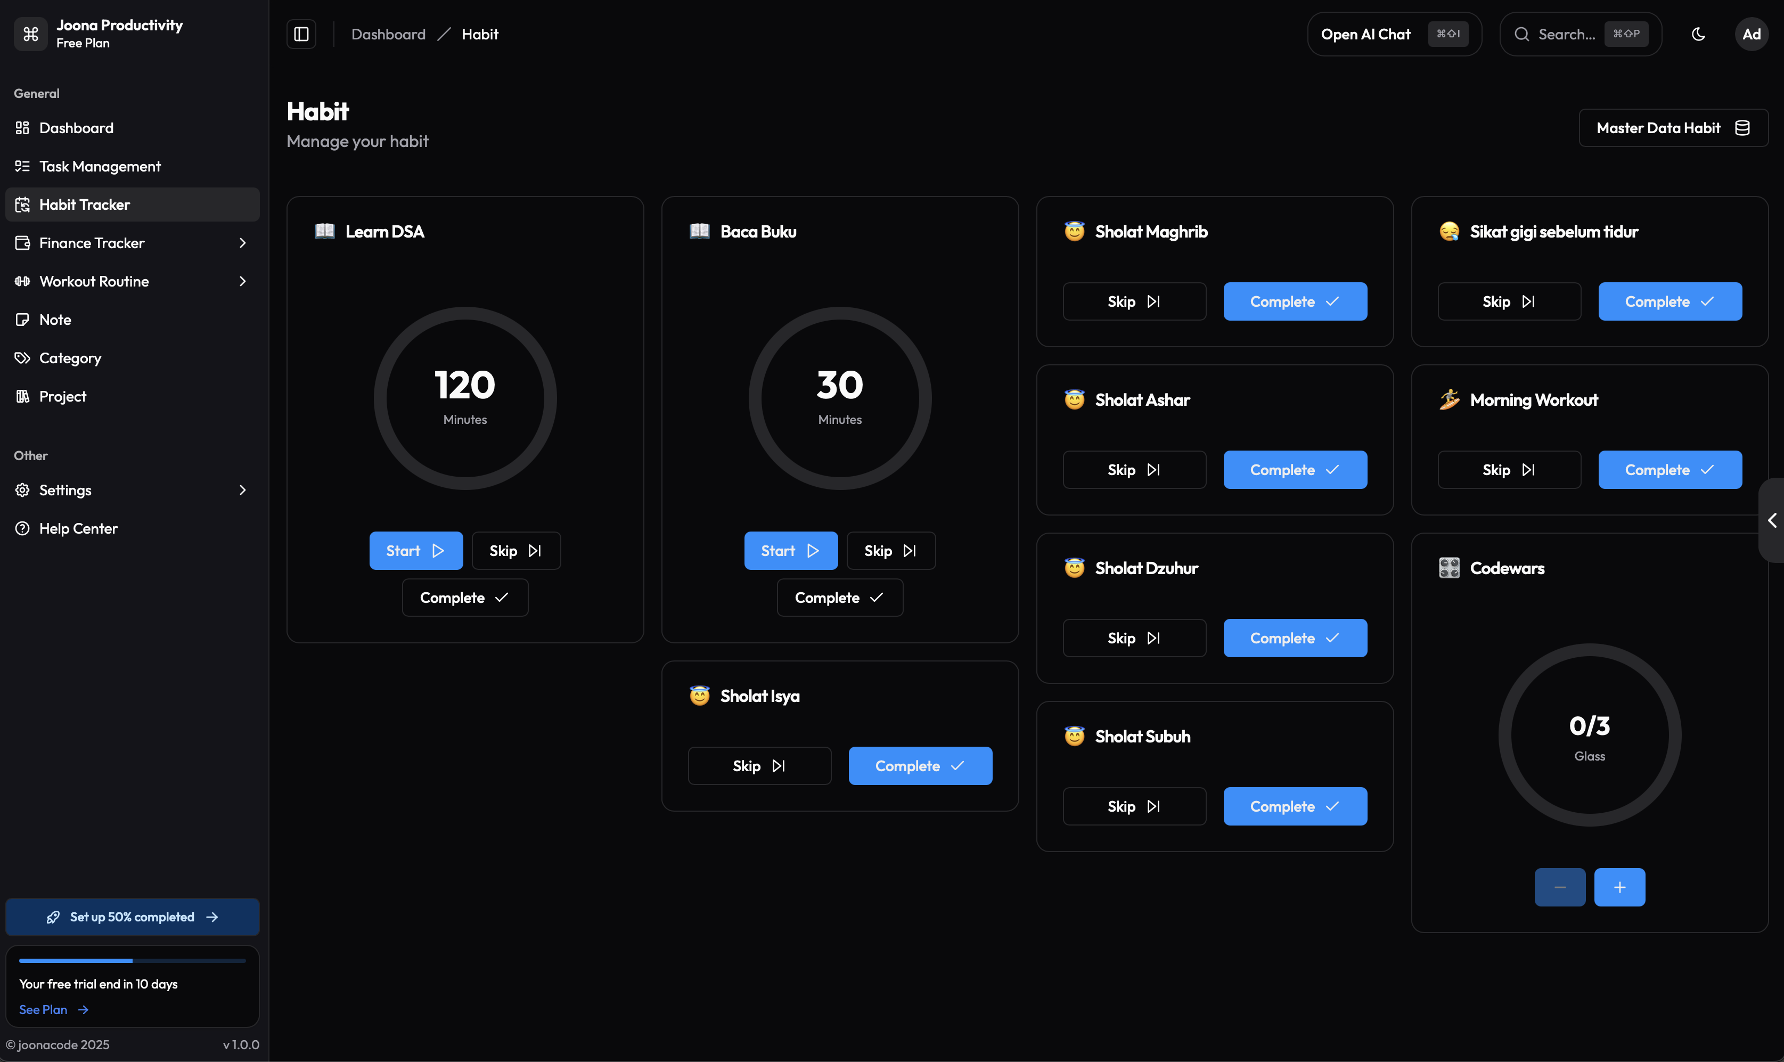Expand the Finance Tracker submenu
The height and width of the screenshot is (1062, 1784).
click(x=242, y=243)
